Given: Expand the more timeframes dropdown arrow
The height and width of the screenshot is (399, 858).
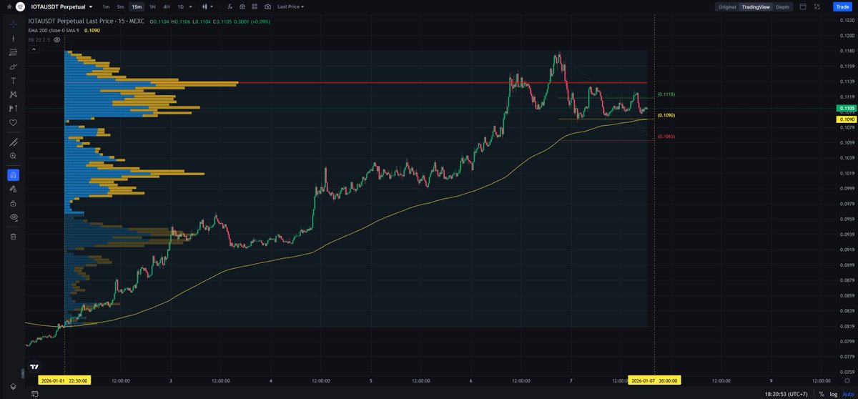Looking at the screenshot, I should coord(191,6).
